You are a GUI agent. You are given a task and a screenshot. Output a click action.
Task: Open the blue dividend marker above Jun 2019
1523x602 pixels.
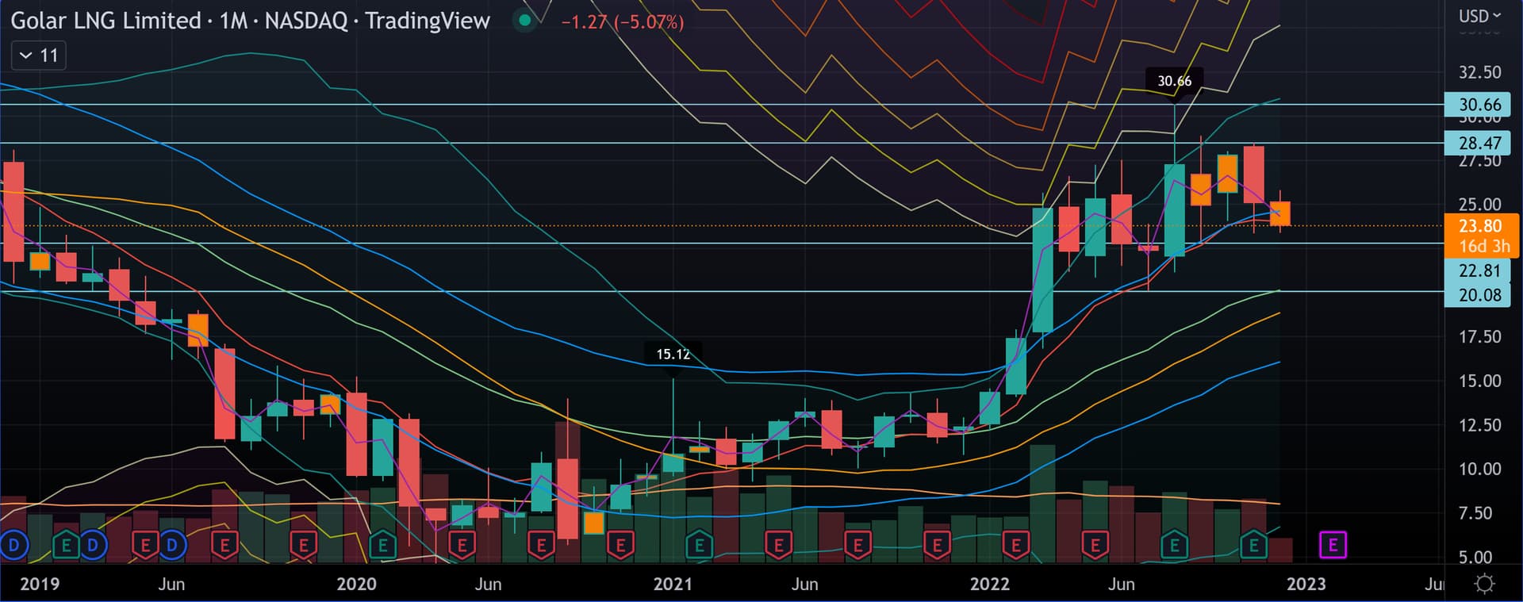(x=172, y=545)
